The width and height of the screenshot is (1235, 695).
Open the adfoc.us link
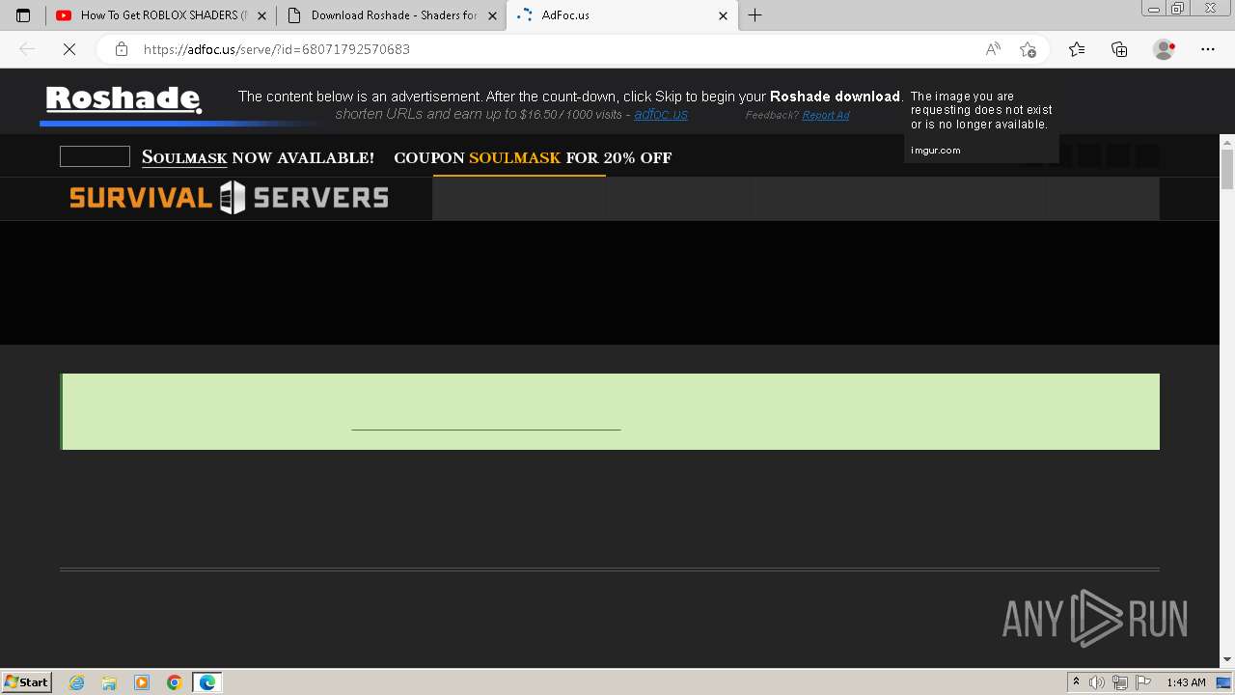pyautogui.click(x=661, y=114)
